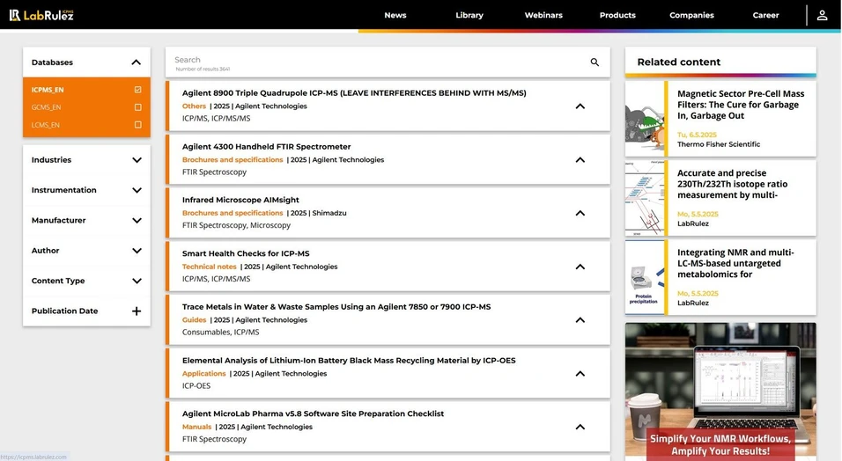Open the Webinars menu
Viewport: 842px width, 461px height.
543,15
